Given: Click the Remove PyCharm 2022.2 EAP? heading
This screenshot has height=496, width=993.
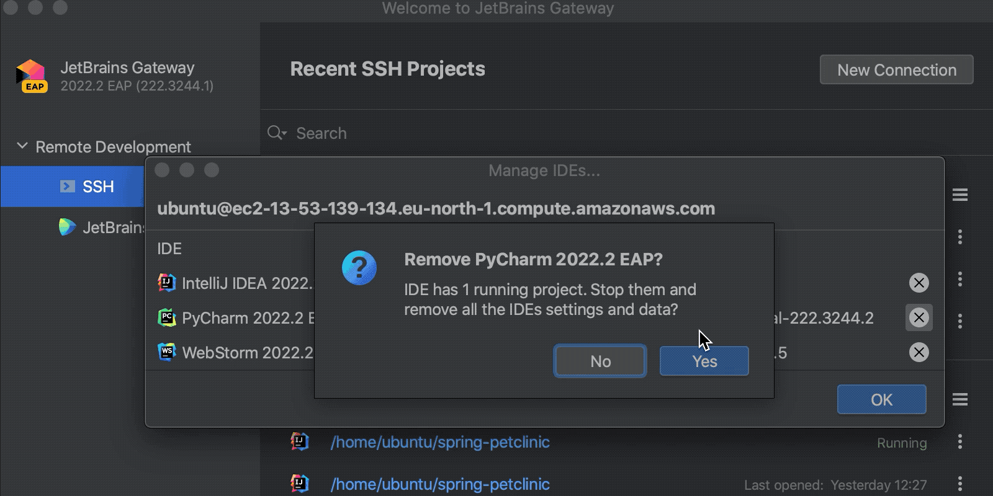Looking at the screenshot, I should click(x=533, y=259).
